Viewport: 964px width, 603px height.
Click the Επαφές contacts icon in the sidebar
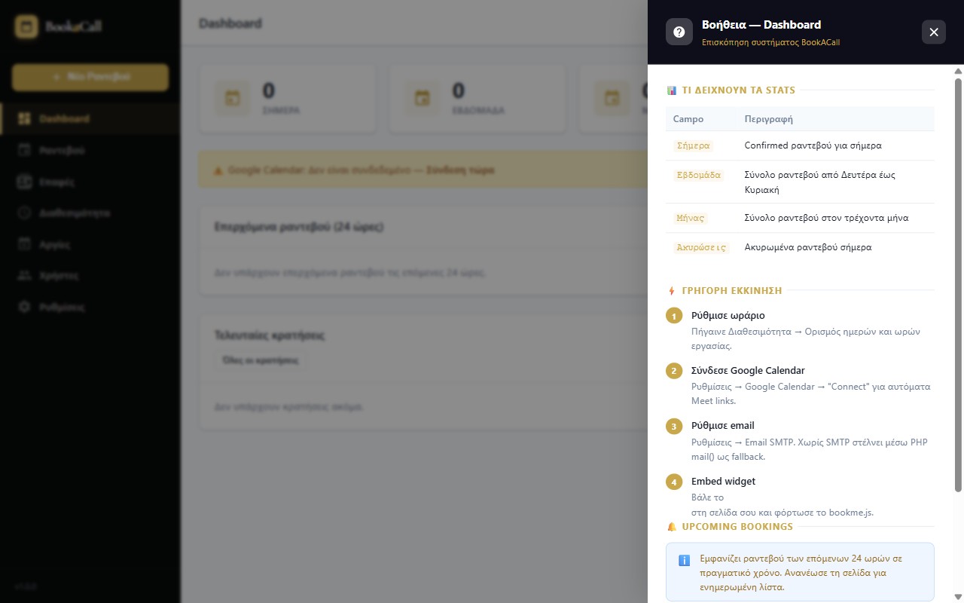[x=25, y=182]
